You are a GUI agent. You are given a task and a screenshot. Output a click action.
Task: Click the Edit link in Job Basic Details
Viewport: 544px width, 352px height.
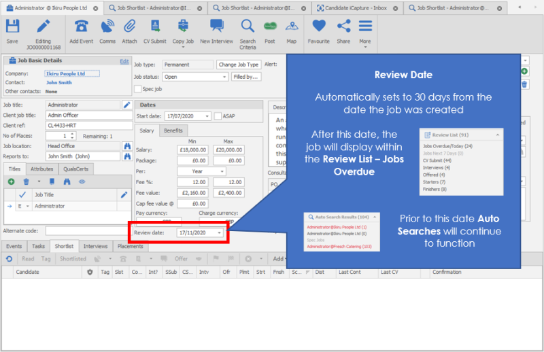click(124, 61)
